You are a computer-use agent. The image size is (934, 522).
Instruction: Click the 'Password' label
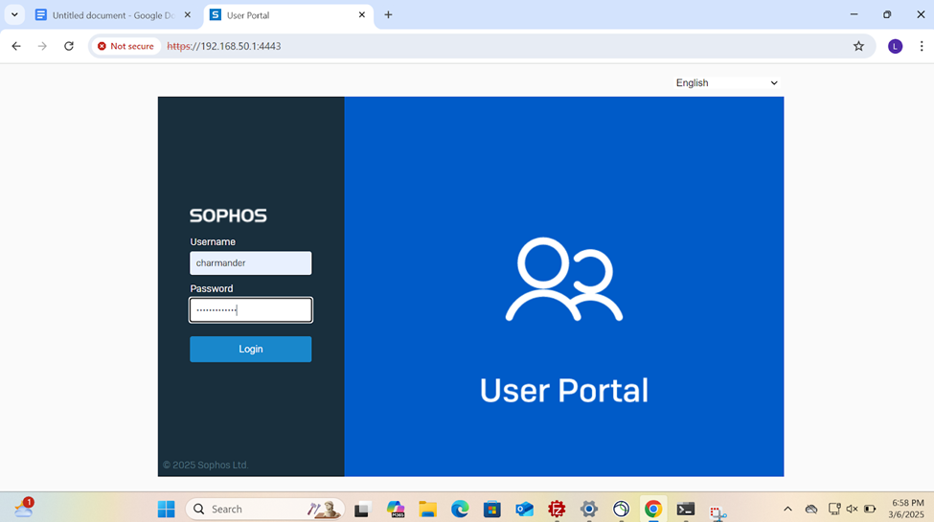pyautogui.click(x=212, y=288)
